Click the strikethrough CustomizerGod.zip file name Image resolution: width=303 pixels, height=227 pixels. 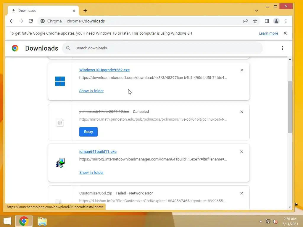(96, 193)
